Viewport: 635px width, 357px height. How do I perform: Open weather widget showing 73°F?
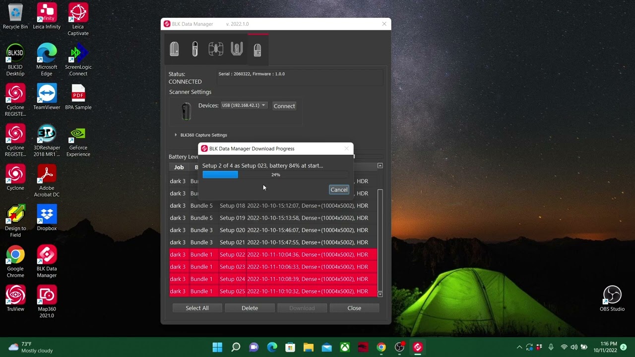coord(31,347)
